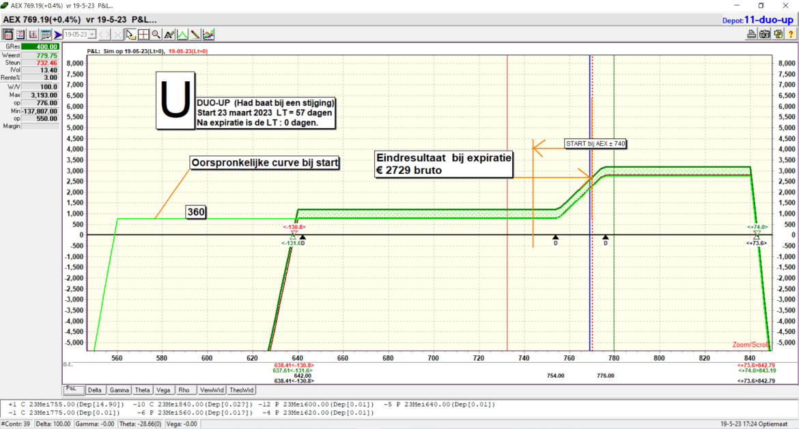Click the 'Theta: -28.66(0)' status bar entry

point(140,424)
